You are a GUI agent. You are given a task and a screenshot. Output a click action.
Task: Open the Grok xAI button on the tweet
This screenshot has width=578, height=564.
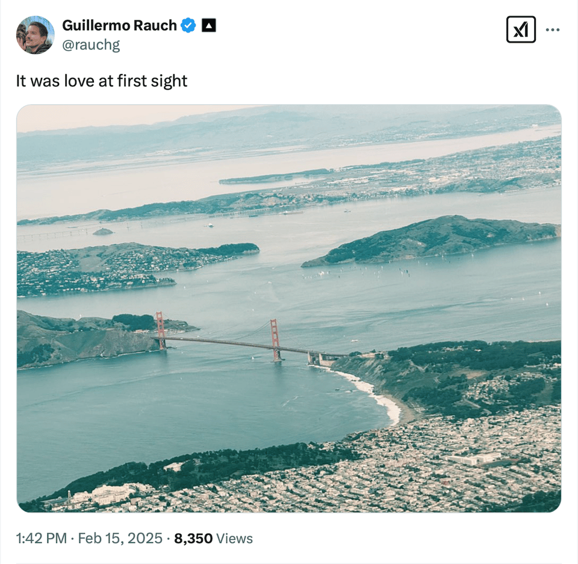(521, 29)
